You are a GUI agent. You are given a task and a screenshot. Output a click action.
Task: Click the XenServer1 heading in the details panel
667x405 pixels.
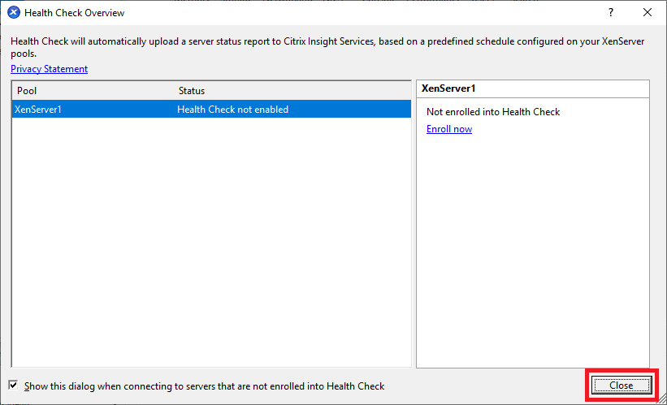click(x=447, y=87)
